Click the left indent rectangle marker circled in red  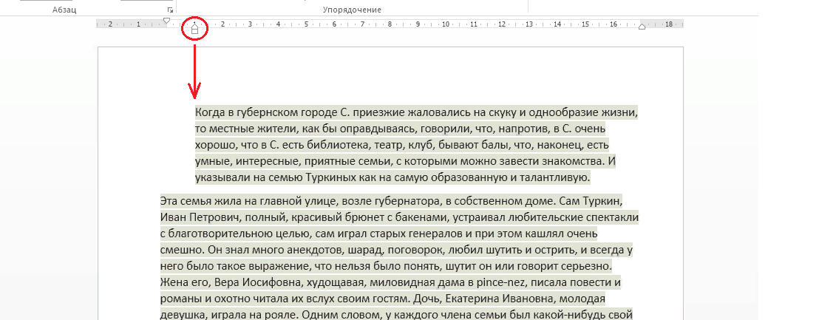pos(194,32)
